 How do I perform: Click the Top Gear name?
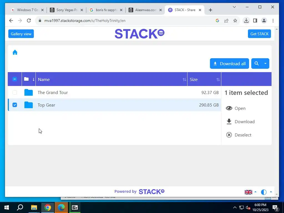click(46, 105)
